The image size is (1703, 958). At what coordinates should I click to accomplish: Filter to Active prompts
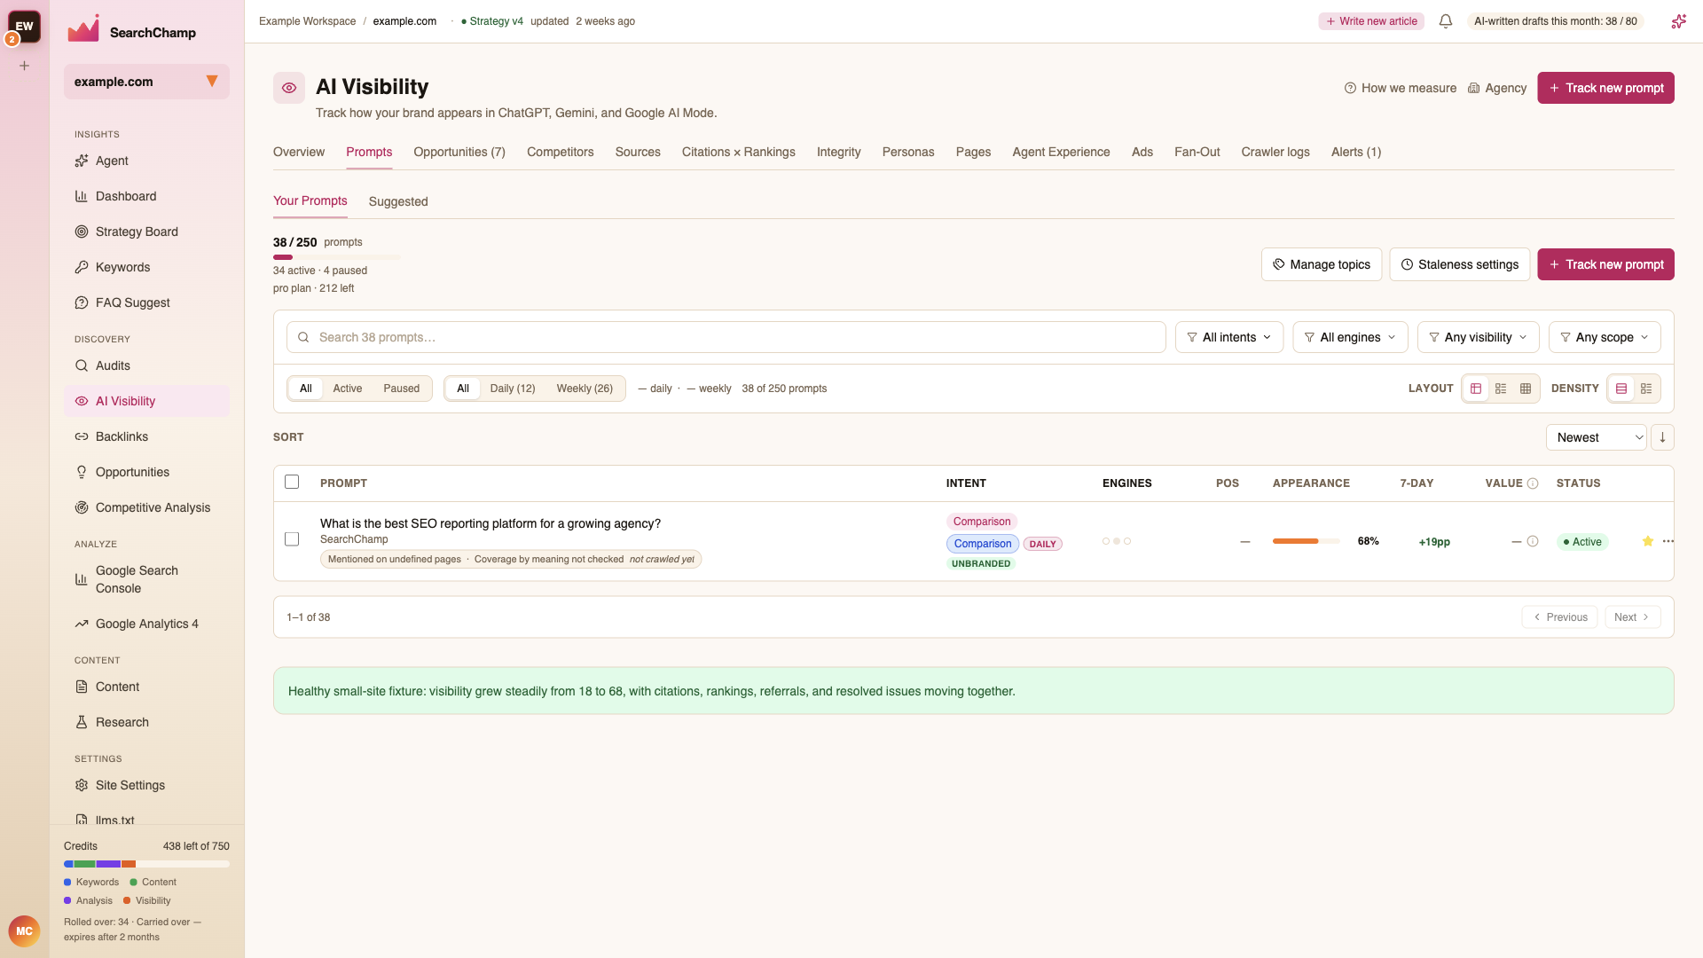click(x=348, y=389)
